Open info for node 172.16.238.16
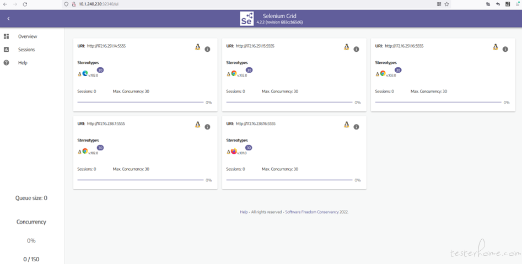This screenshot has width=522, height=264. (356, 127)
